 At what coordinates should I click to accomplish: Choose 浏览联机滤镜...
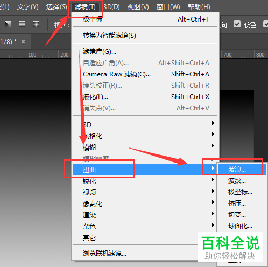click(x=136, y=253)
